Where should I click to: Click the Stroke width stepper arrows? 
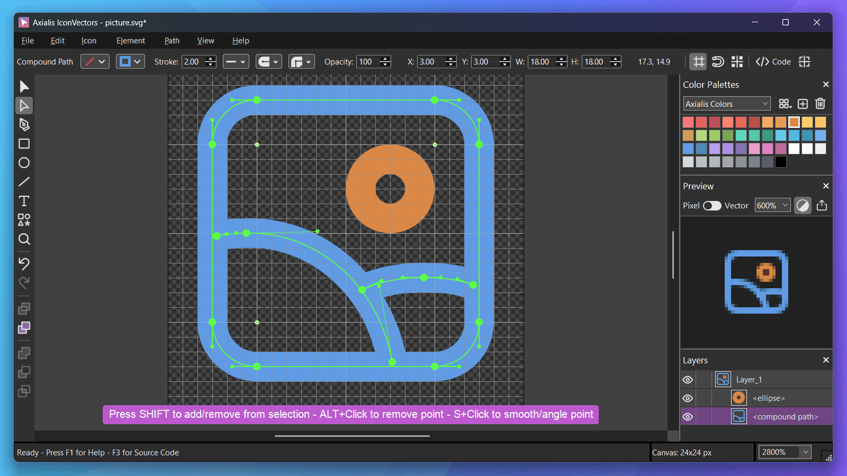(211, 61)
